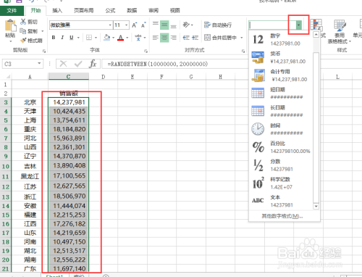Click the fill color bucket icon
The height and width of the screenshot is (277, 362).
[106, 38]
